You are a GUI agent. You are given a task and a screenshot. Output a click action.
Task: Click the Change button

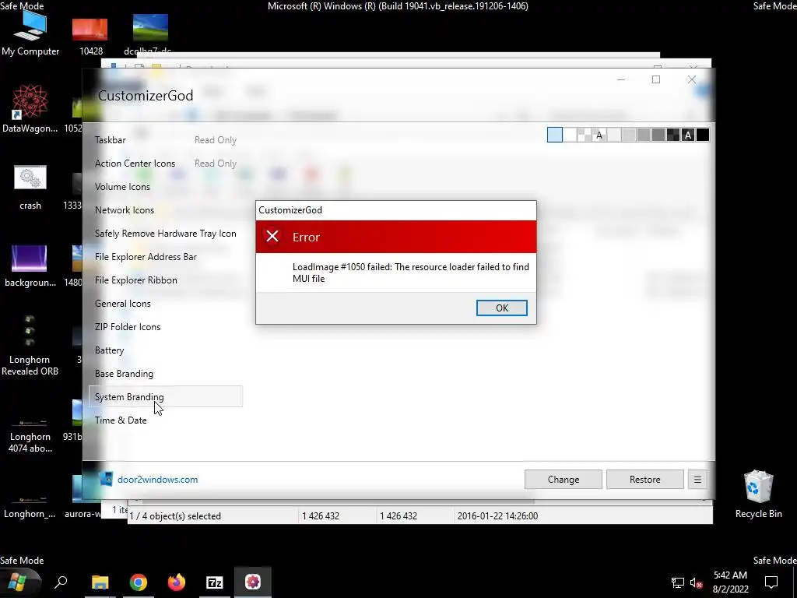[x=564, y=480]
